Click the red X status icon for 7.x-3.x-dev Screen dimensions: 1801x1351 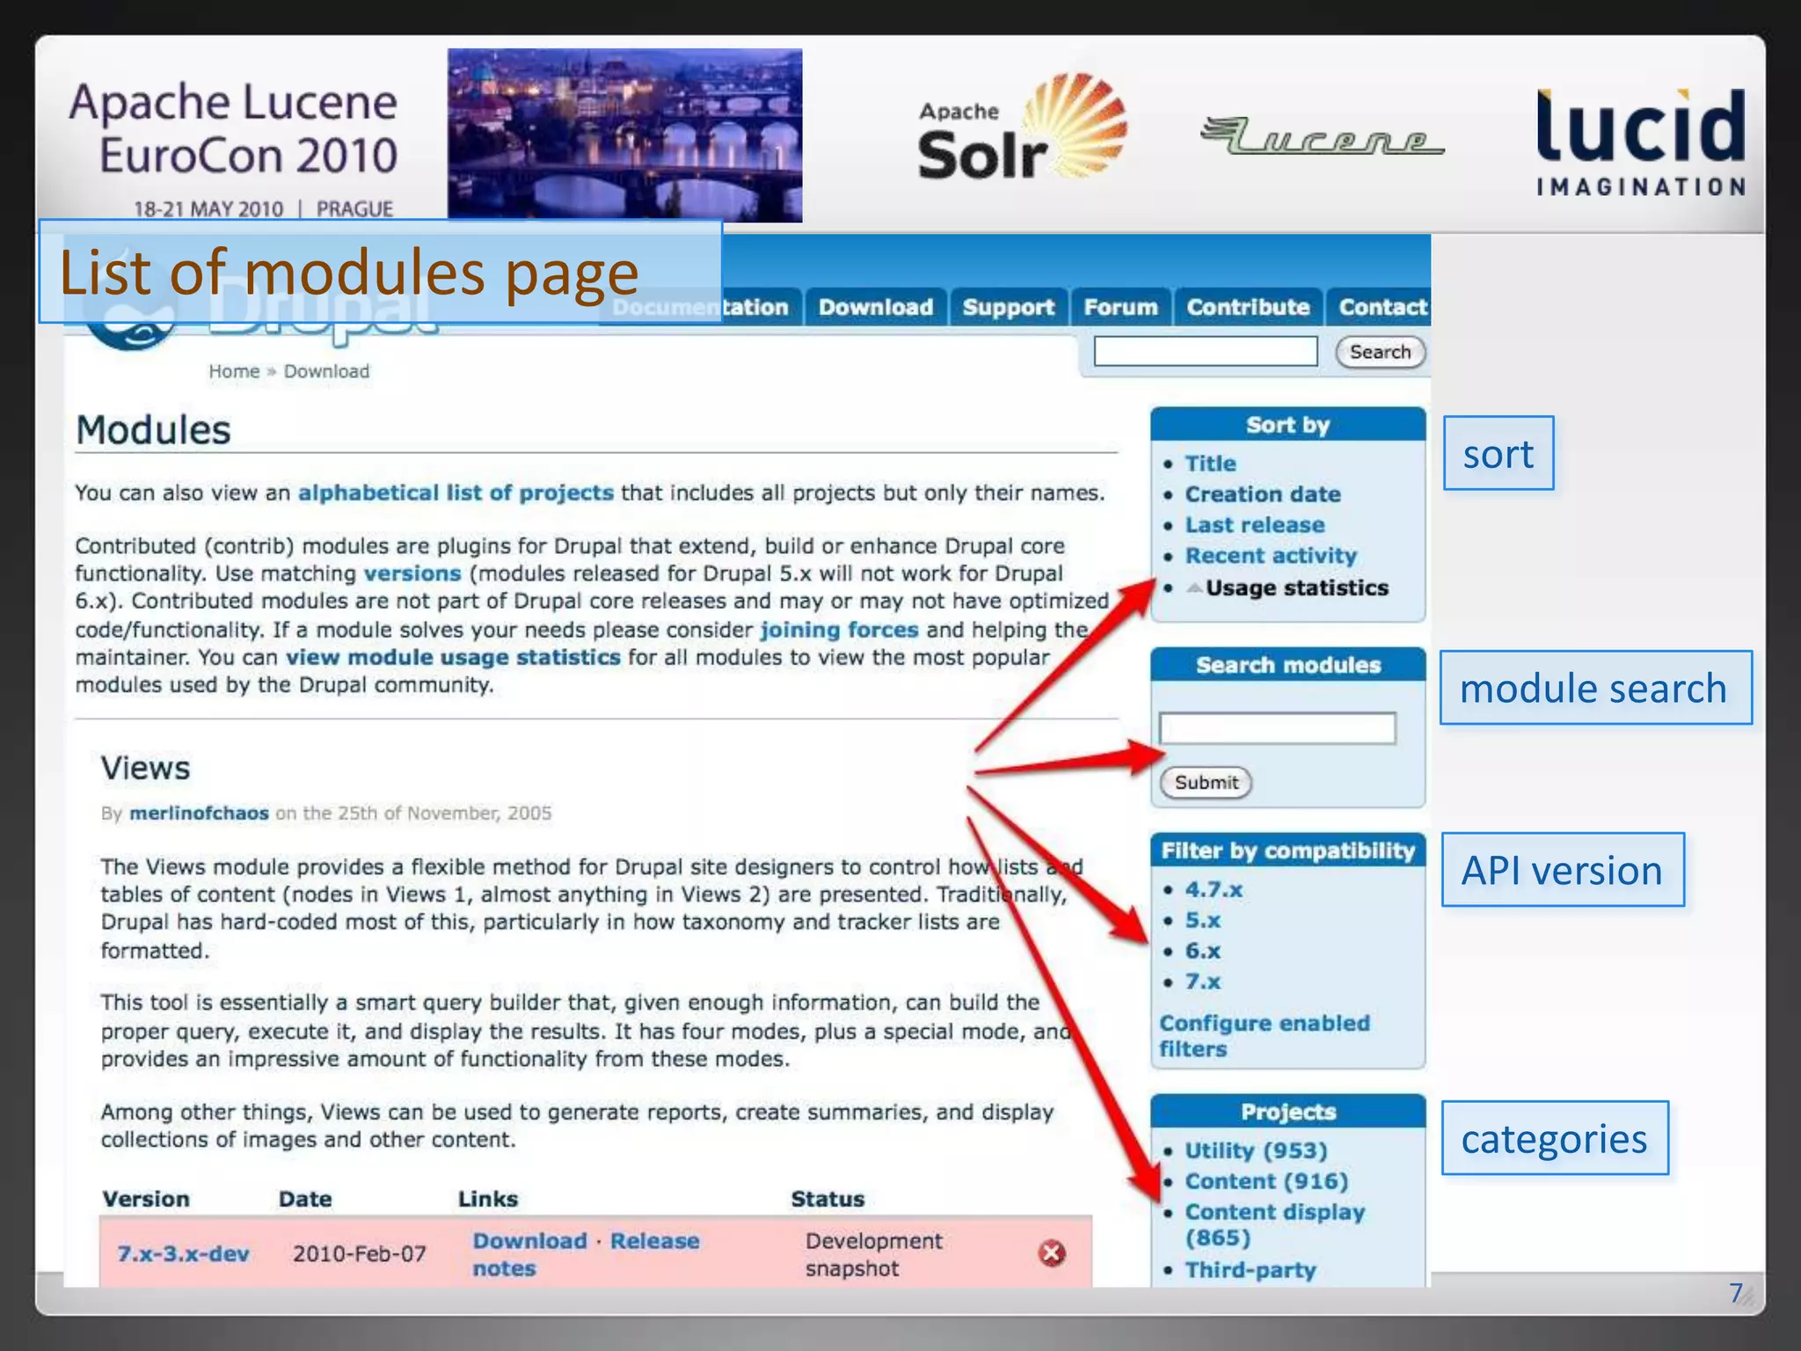pyautogui.click(x=1052, y=1253)
